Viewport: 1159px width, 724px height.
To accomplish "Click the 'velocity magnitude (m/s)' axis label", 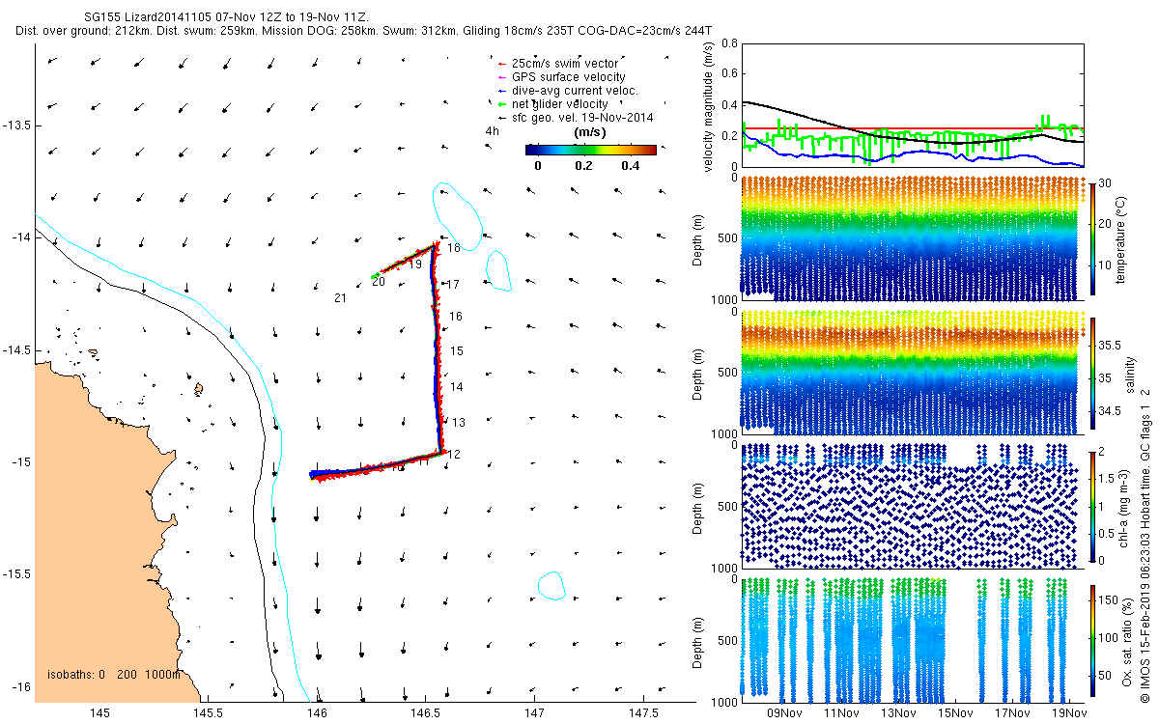I will 710,106.
